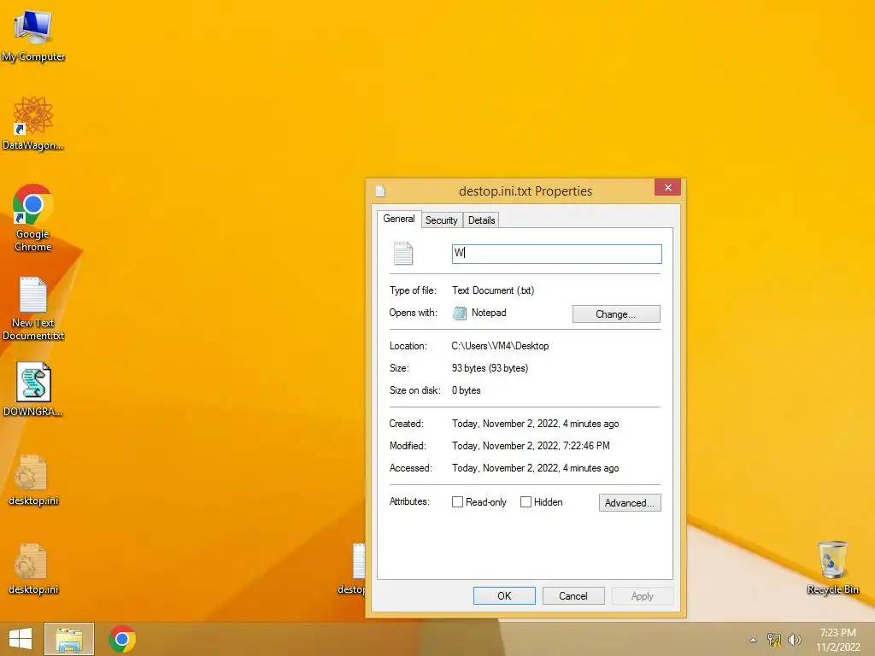Select the Recycle Bin icon

click(832, 567)
